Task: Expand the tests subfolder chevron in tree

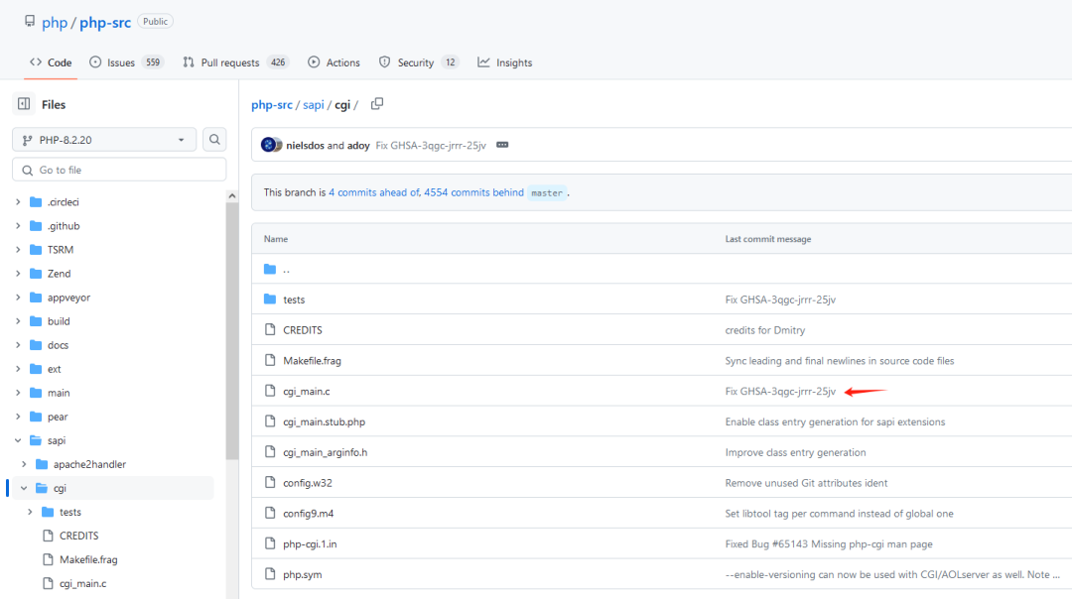Action: coord(30,512)
